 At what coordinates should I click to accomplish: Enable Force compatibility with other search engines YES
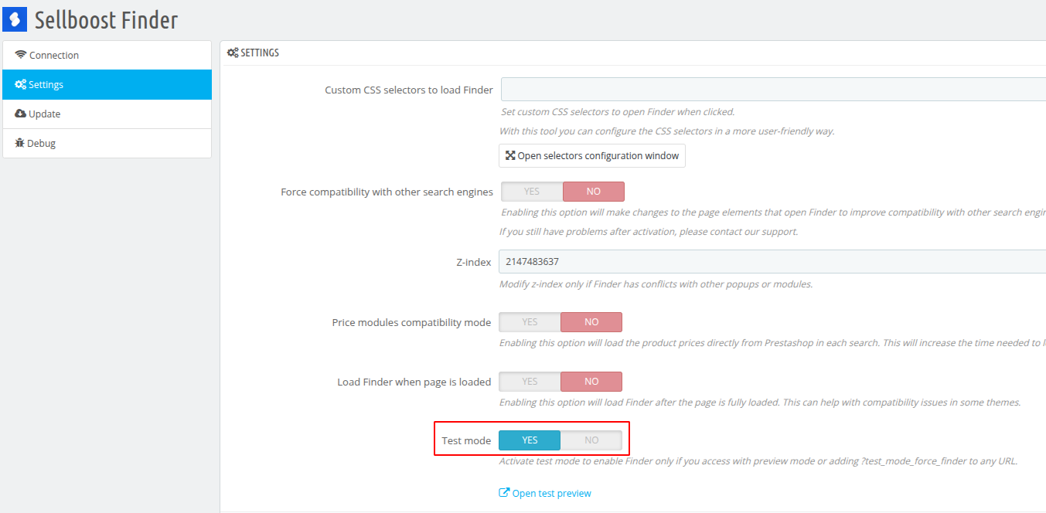[532, 192]
